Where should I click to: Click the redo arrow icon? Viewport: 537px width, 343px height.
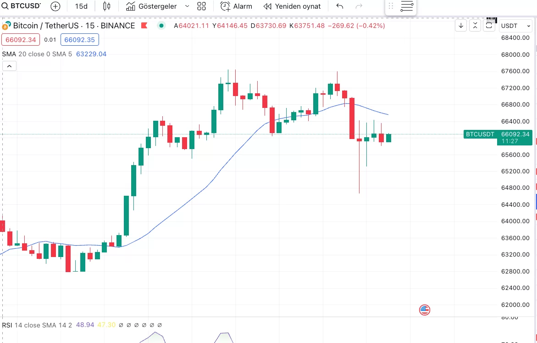359,6
